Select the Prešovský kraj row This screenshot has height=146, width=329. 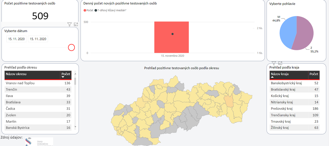[294, 108]
